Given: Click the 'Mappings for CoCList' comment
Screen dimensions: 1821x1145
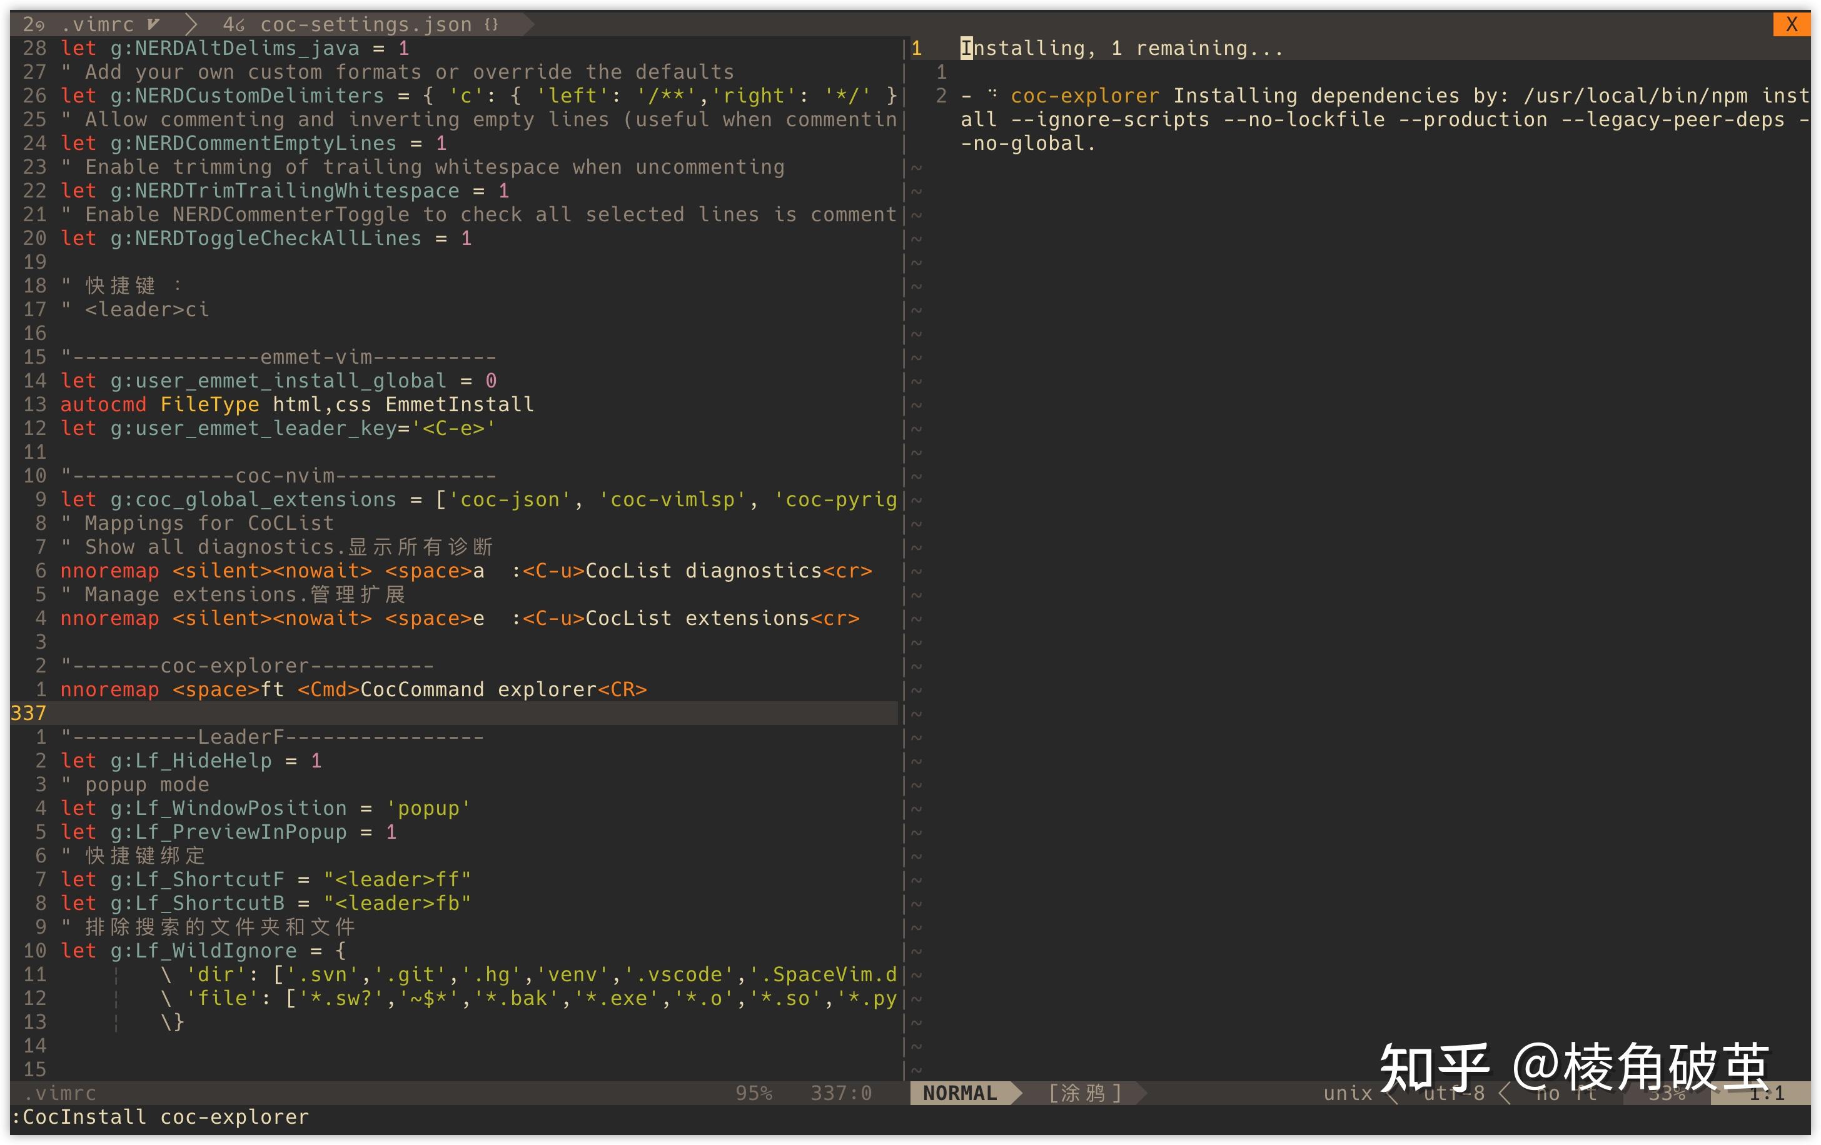Looking at the screenshot, I should (198, 524).
